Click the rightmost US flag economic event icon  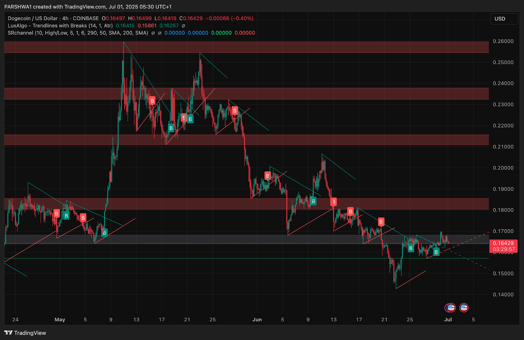pyautogui.click(x=464, y=308)
